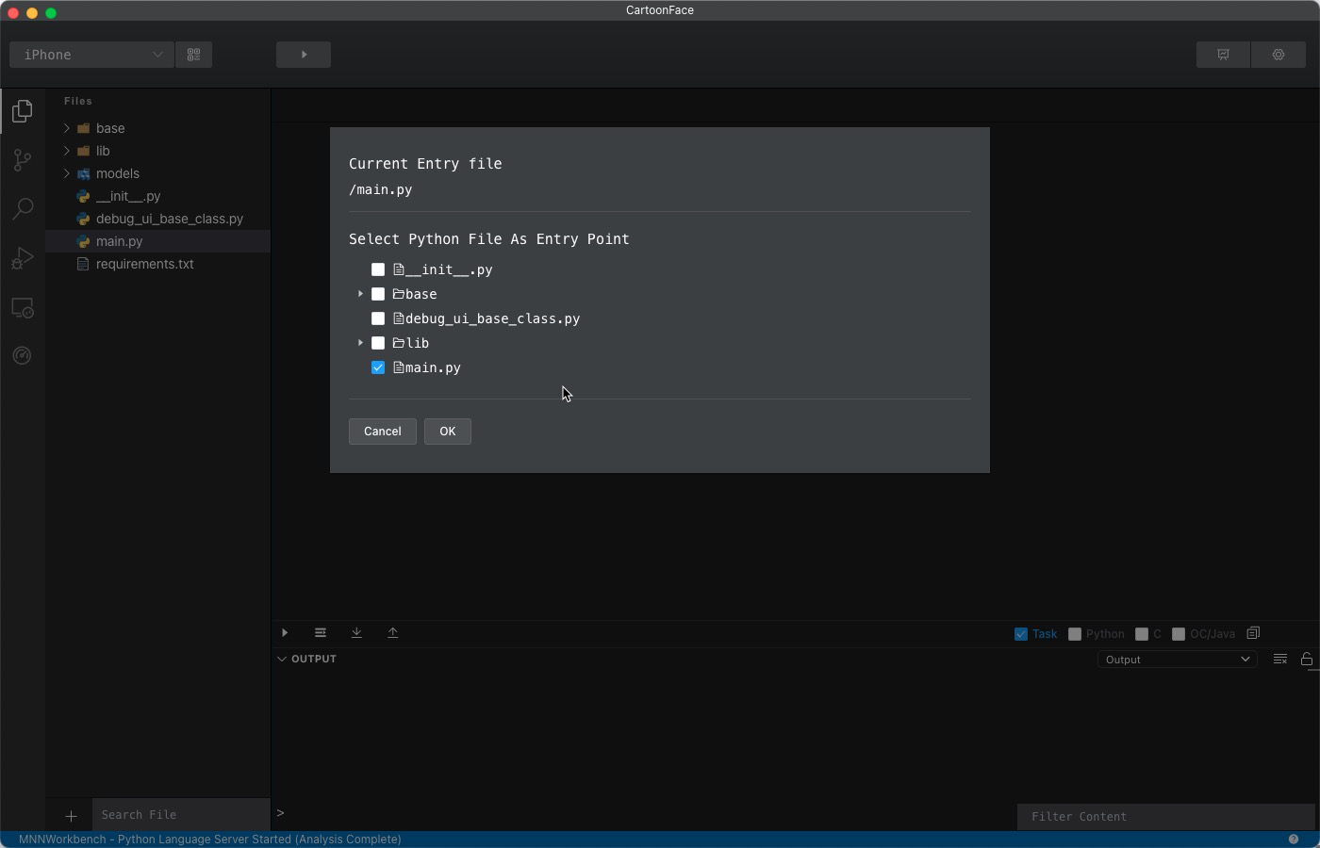Collapse the OUTPUT section chevron
This screenshot has width=1320, height=848.
(282, 659)
